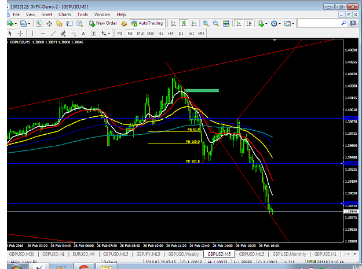Viewport: 362px width, 269px height.
Task: Select the trendline drawing tool
Action: (53, 34)
